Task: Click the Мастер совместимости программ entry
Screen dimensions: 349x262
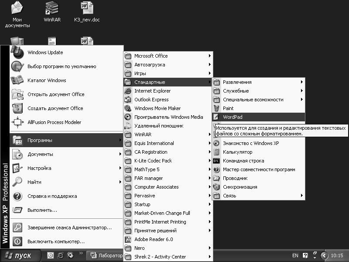Action: (x=258, y=169)
